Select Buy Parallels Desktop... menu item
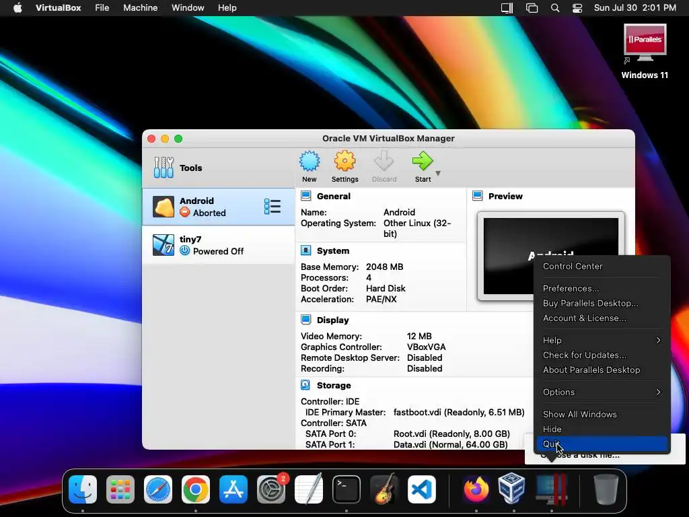689x517 pixels. [x=591, y=303]
